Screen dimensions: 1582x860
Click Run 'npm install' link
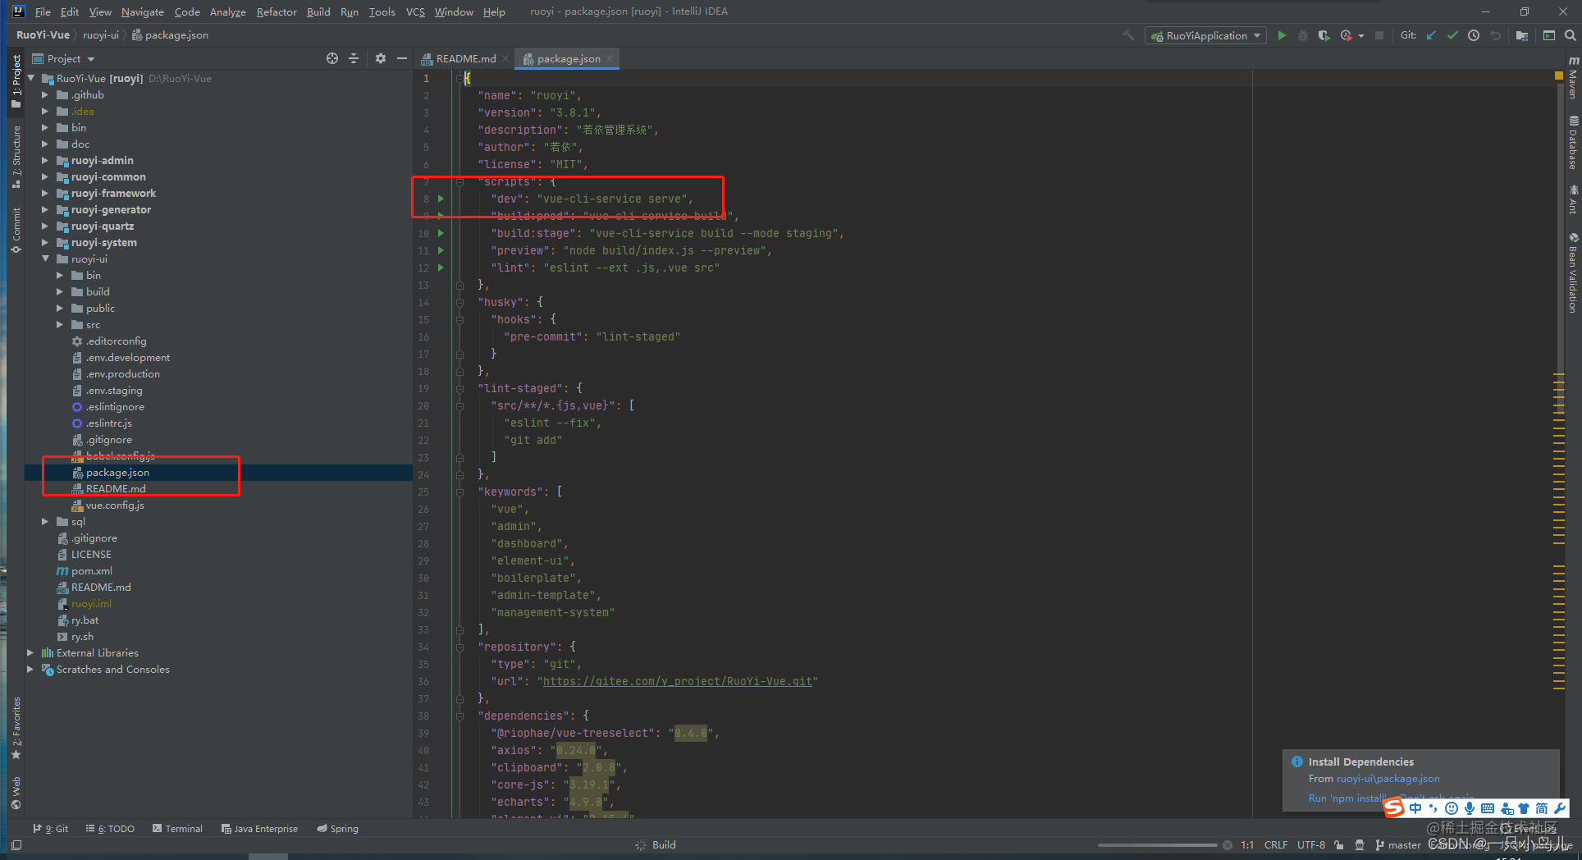click(x=1349, y=798)
